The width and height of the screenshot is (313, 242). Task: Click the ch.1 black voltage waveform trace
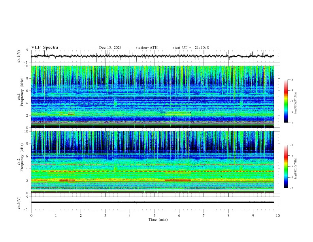point(152,56)
